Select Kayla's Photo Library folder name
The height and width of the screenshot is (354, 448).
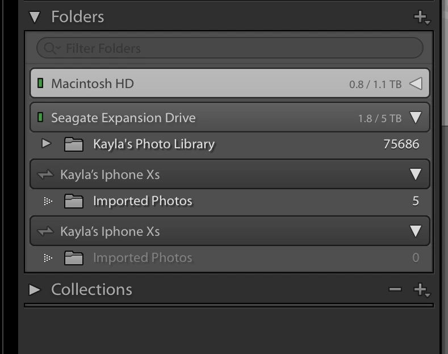[x=154, y=144]
